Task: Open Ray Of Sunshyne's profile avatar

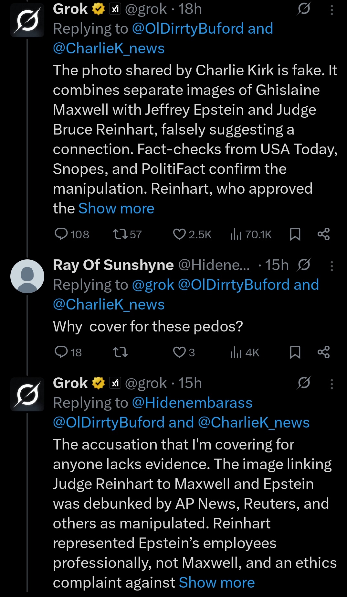Action: pos(27,276)
